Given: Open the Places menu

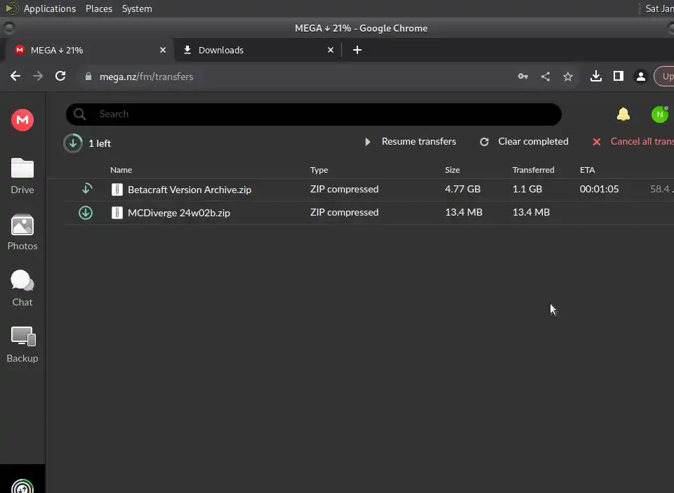Looking at the screenshot, I should (x=99, y=8).
